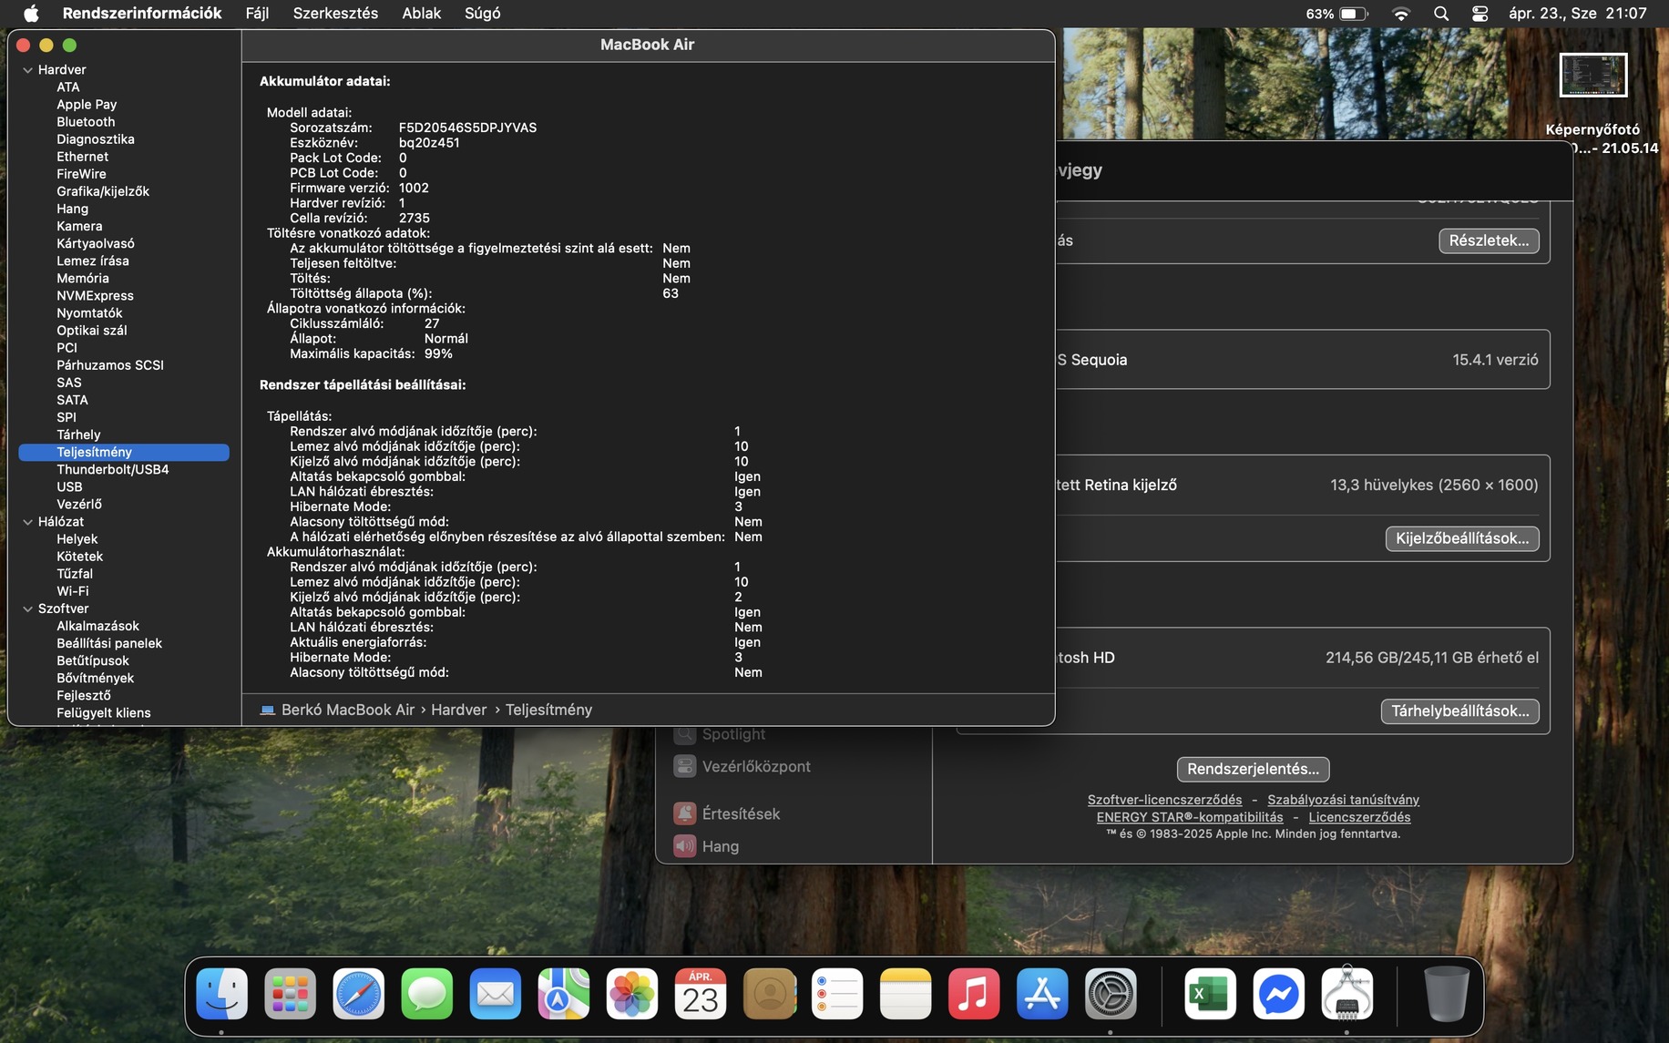Open the Mail app in the Dock
This screenshot has width=1669, height=1043.
pyautogui.click(x=495, y=993)
